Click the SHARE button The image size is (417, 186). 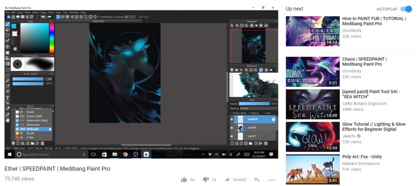(235, 180)
